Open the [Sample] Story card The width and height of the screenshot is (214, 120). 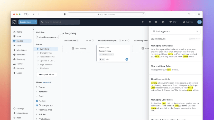113,53
